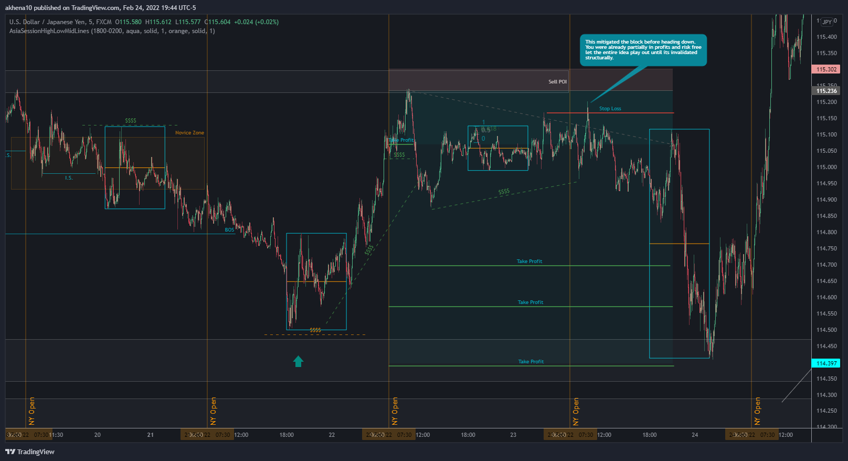Screen dimensions: 848x461
Task: Click the TradingView logo at bottom left
Action: tap(30, 452)
